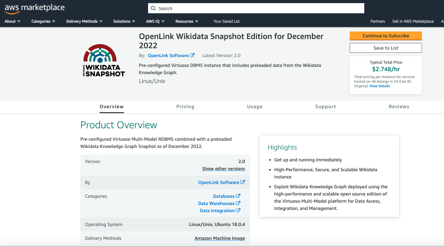The width and height of the screenshot is (444, 247).
Task: Select the Overview tab
Action: click(112, 107)
